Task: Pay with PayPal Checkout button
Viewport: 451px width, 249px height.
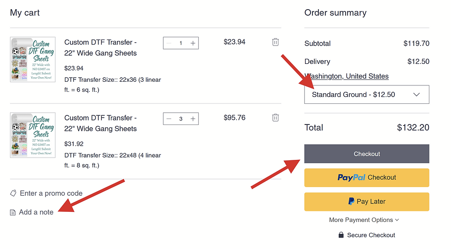Action: (366, 177)
